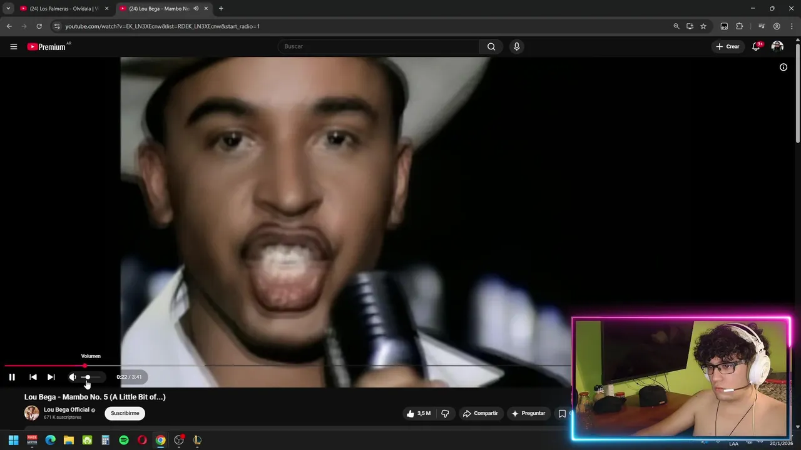Screen dimensions: 801x450
Task: Open the YouTube hamburger guide menu
Action: 14,46
